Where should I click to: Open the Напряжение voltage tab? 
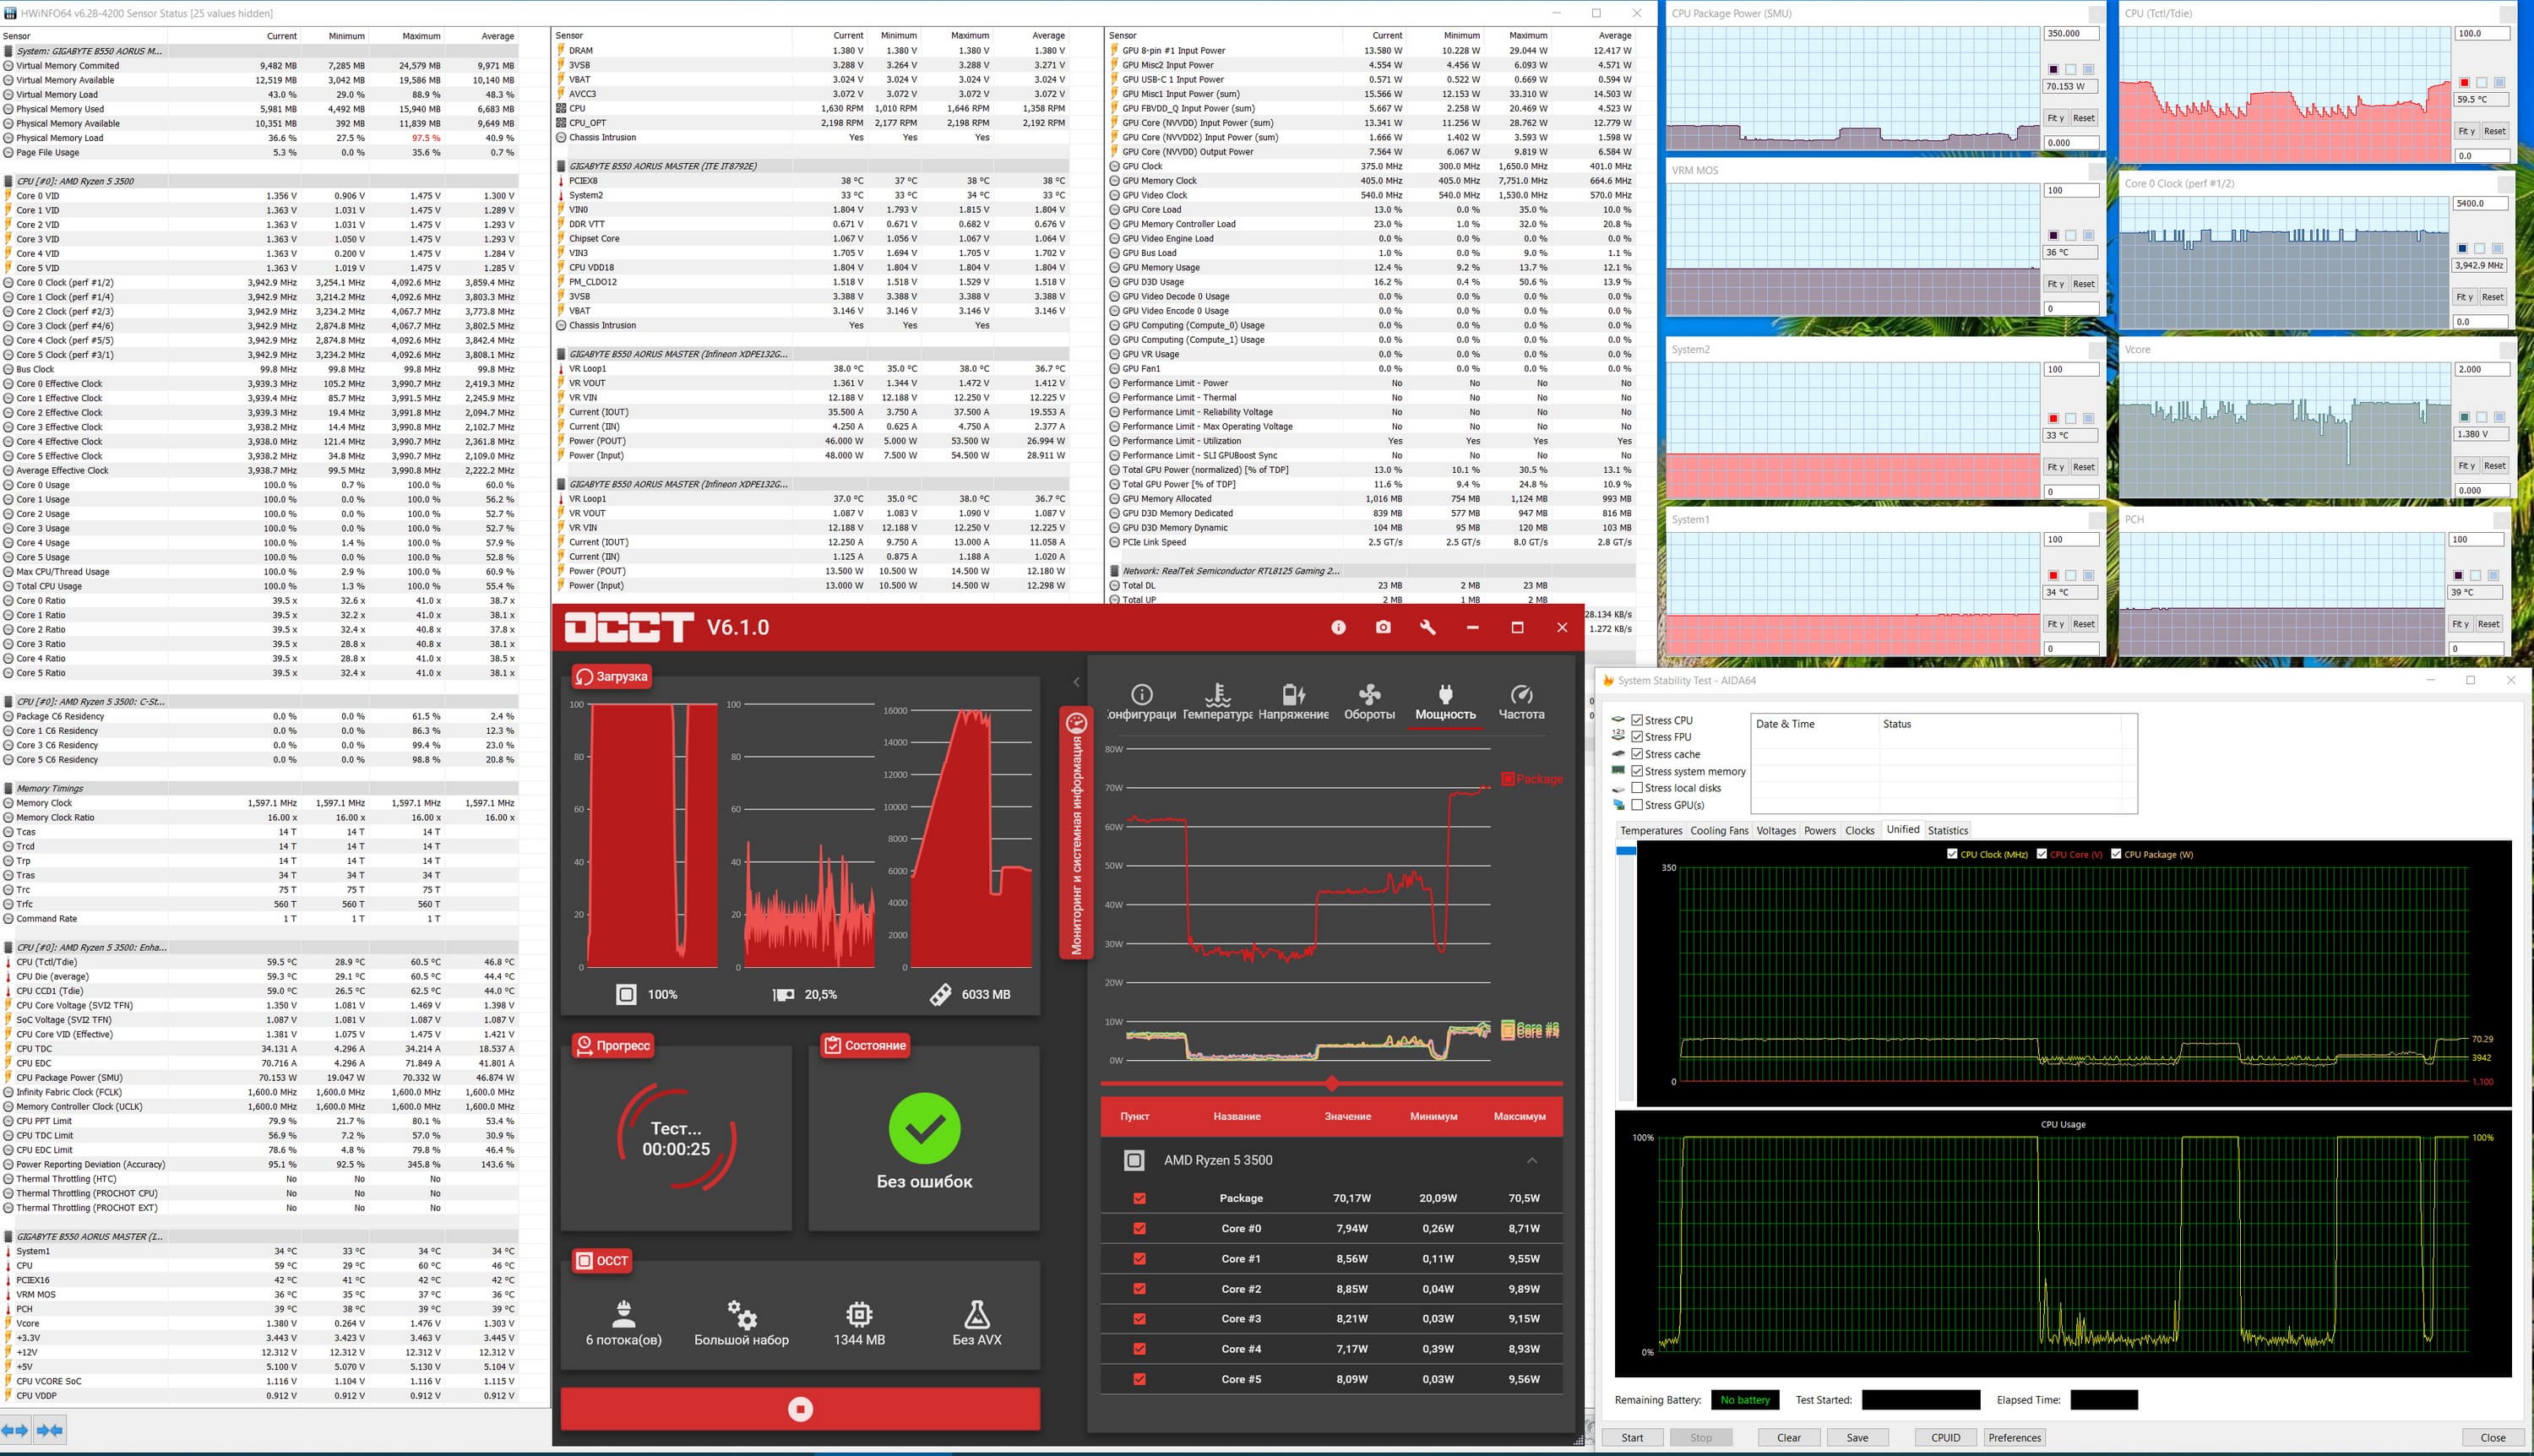1293,701
